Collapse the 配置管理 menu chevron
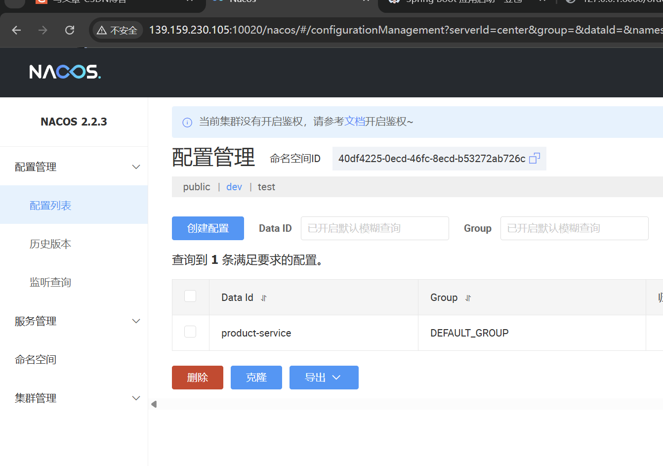Screen dimensions: 663x466 136,167
